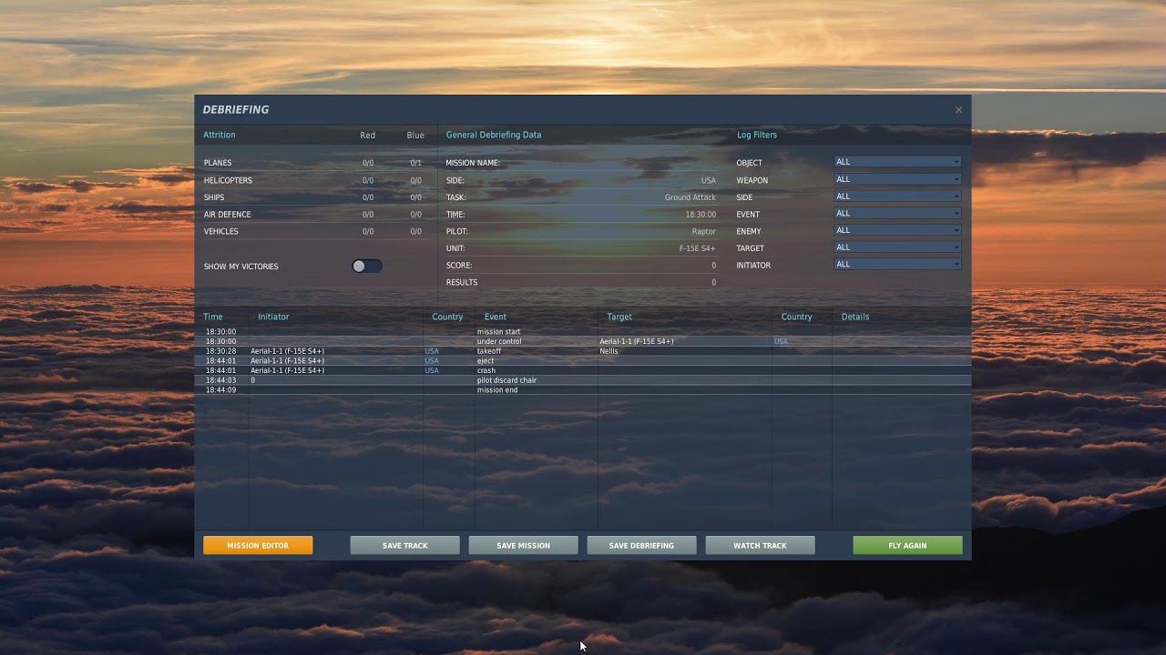Viewport: 1166px width, 655px height.
Task: Click the General Debriefing Data heading
Action: (494, 135)
